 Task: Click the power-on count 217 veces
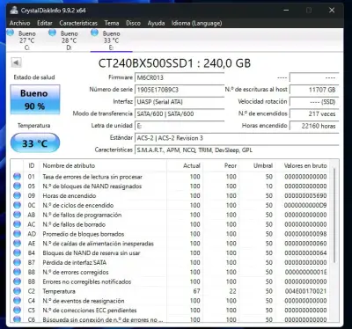314,113
